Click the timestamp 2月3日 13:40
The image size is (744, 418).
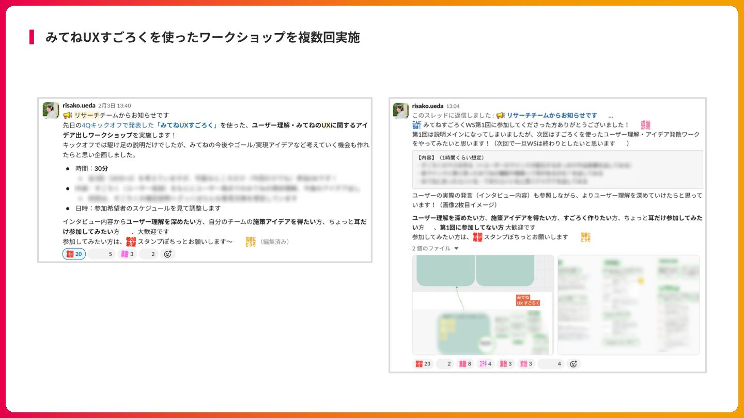click(115, 105)
